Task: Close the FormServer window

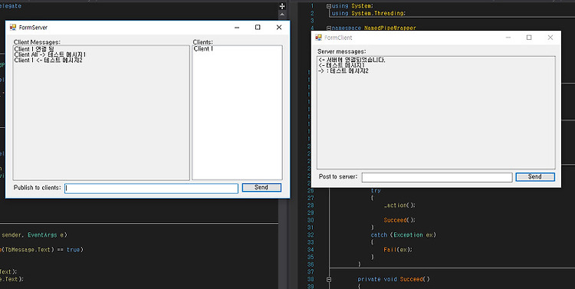Action: tap(279, 28)
